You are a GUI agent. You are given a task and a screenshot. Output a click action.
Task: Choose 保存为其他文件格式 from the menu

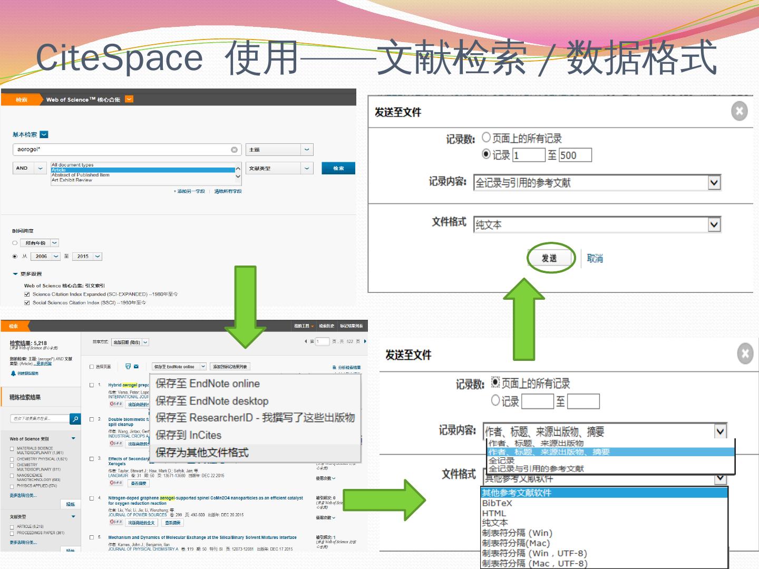tap(202, 453)
